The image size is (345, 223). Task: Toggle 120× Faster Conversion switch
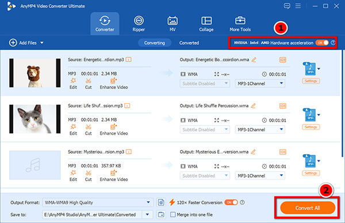[231, 202]
